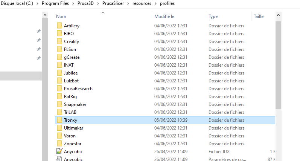Click the second pin icon in sidebar
This screenshot has width=300, height=161.
tap(39, 40)
